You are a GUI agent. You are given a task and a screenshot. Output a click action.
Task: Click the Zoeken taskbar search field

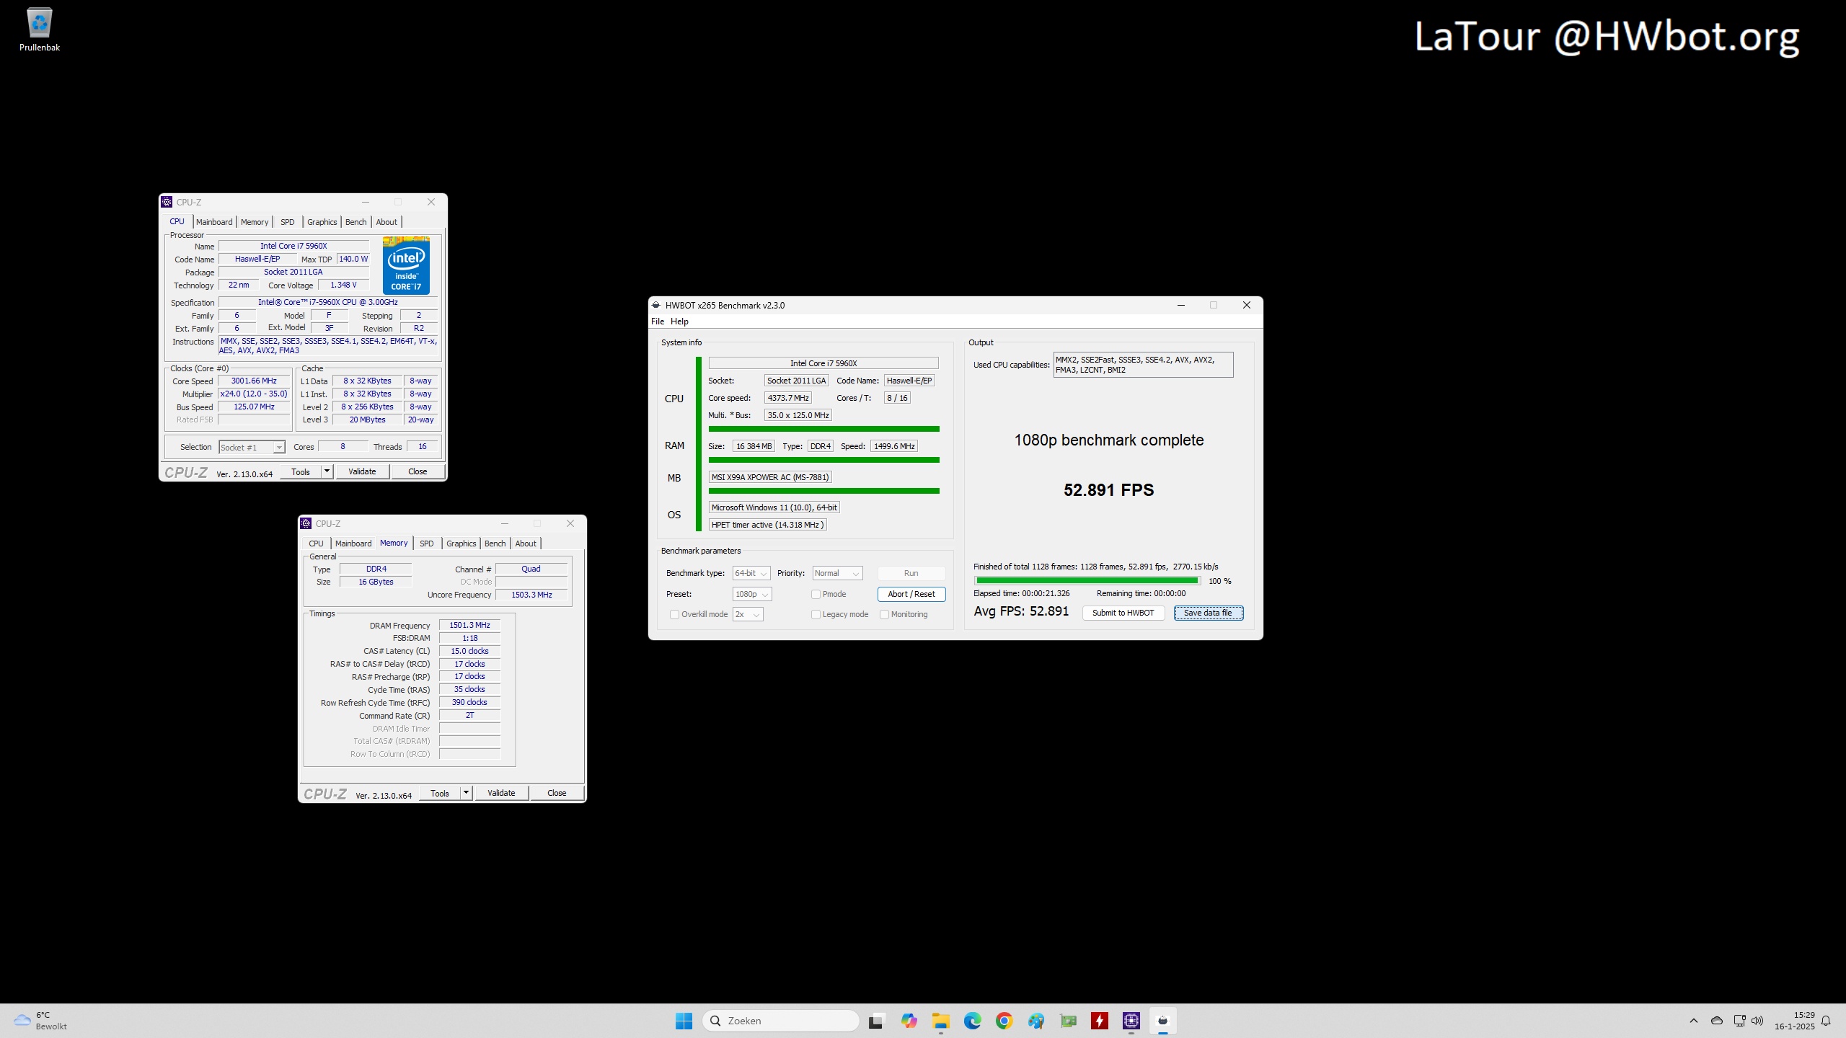tap(780, 1021)
